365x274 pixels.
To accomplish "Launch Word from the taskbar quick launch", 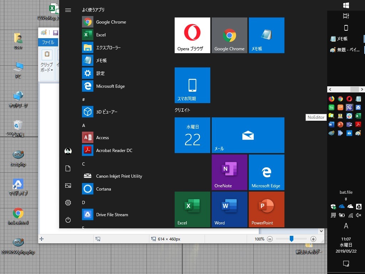I will pyautogui.click(x=331, y=125).
